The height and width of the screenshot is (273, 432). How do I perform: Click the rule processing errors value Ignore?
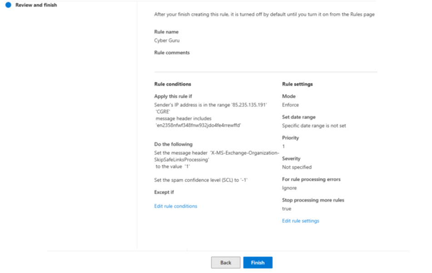pos(289,188)
